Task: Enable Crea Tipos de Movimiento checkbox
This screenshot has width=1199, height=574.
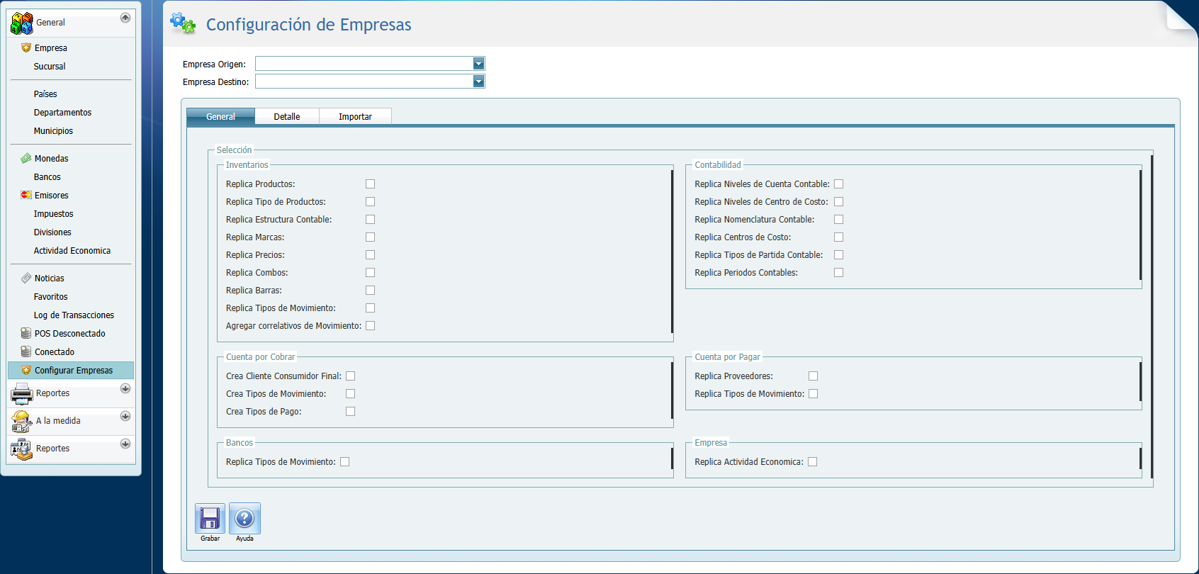Action: click(x=350, y=393)
